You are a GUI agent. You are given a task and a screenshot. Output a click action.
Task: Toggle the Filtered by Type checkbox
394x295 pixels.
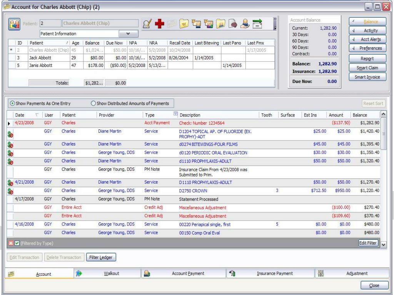click(17, 243)
